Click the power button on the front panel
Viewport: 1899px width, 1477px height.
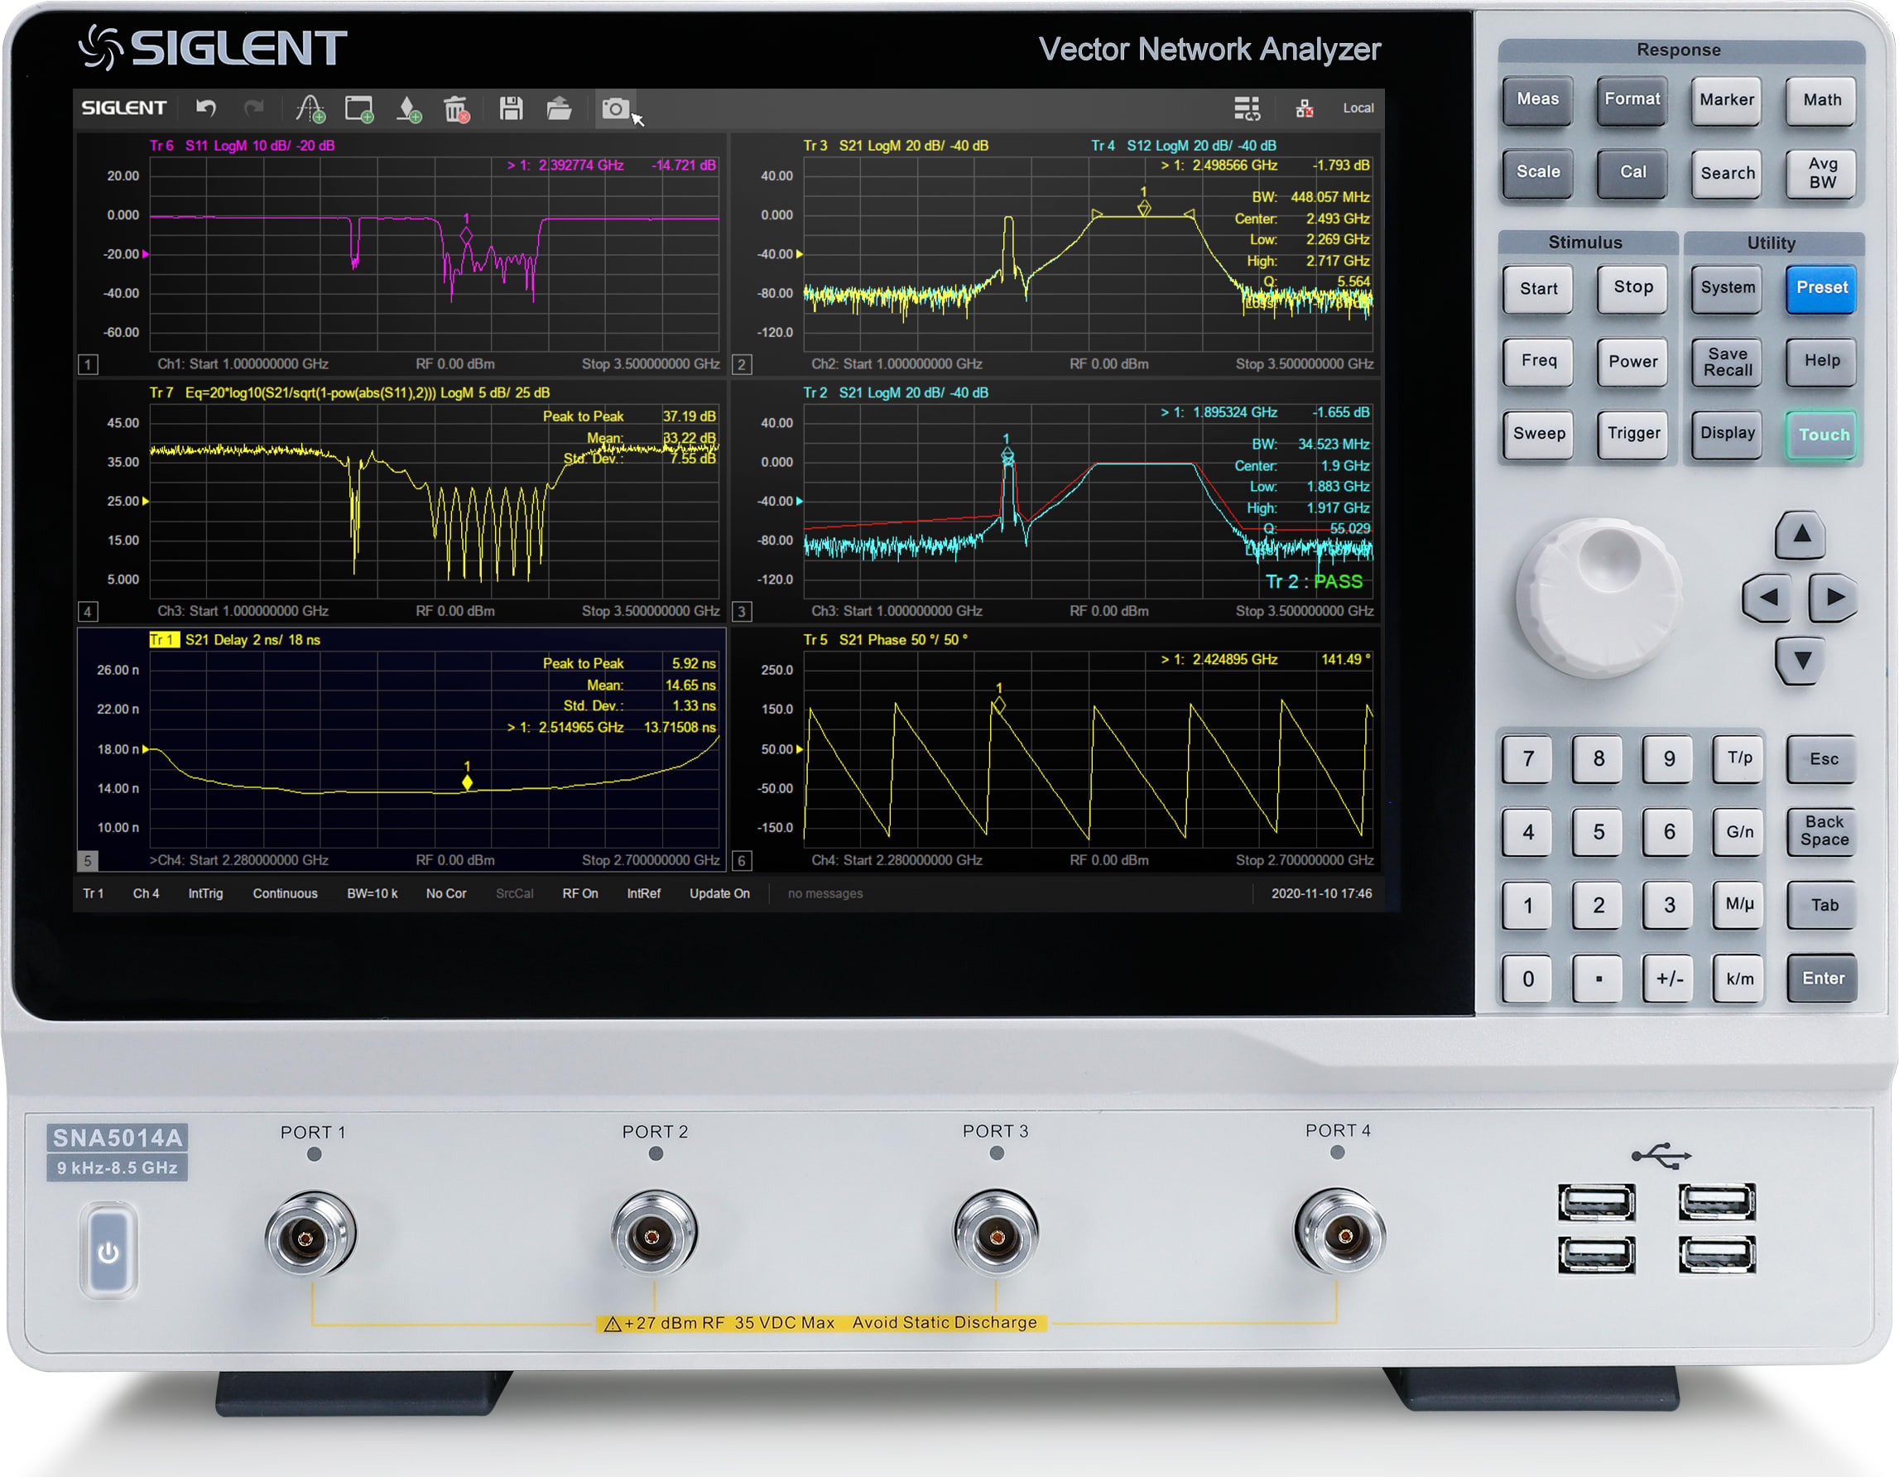pyautogui.click(x=108, y=1252)
